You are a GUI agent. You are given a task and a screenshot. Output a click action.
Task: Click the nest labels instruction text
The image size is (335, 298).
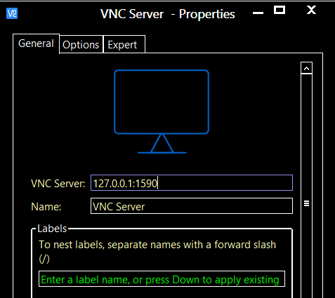(157, 252)
